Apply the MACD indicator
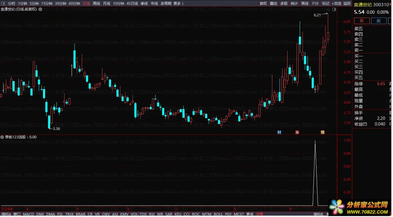This screenshot has width=393, height=217. 29,214
